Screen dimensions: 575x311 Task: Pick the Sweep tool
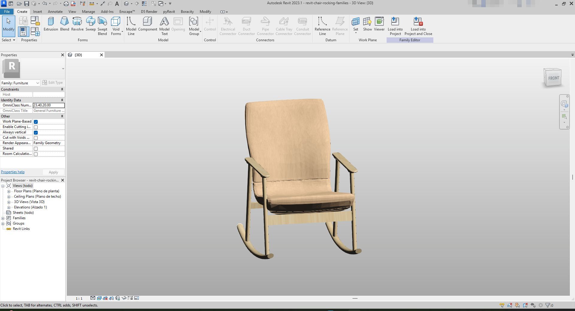click(x=90, y=24)
